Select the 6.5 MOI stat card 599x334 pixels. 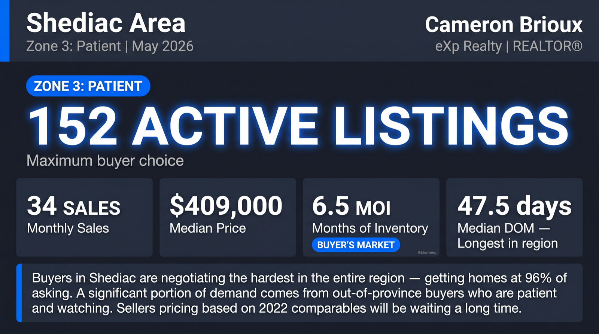[x=371, y=217]
